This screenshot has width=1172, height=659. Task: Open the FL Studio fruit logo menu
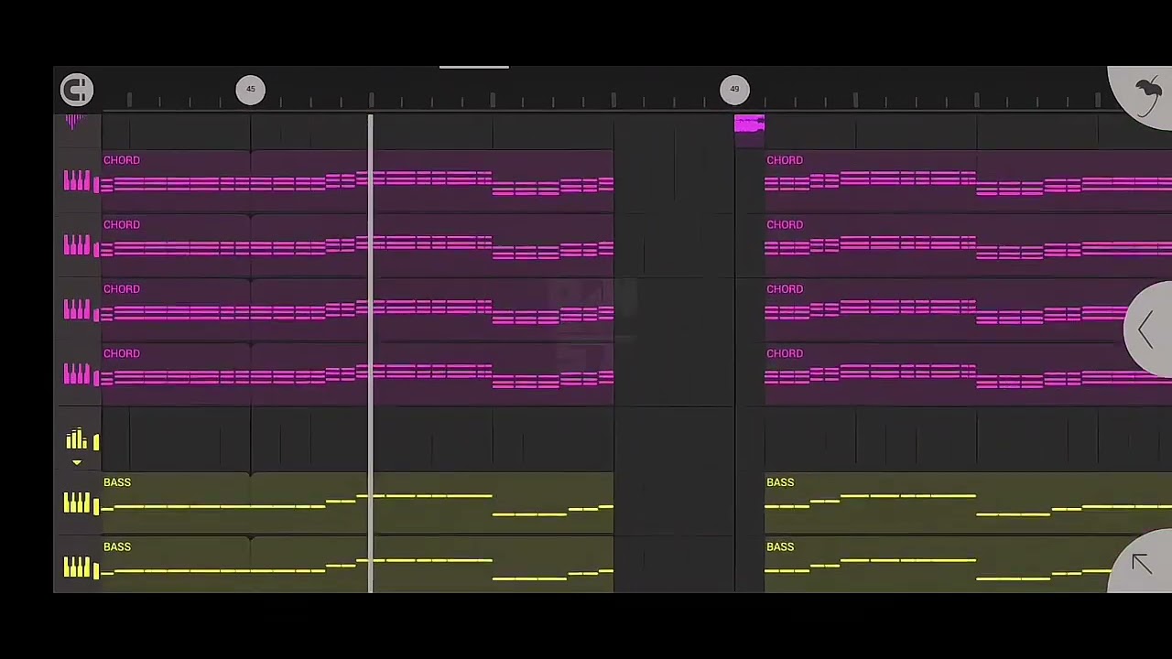[x=1145, y=94]
